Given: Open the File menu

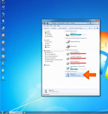Looking at the screenshot, I should click(45, 26).
